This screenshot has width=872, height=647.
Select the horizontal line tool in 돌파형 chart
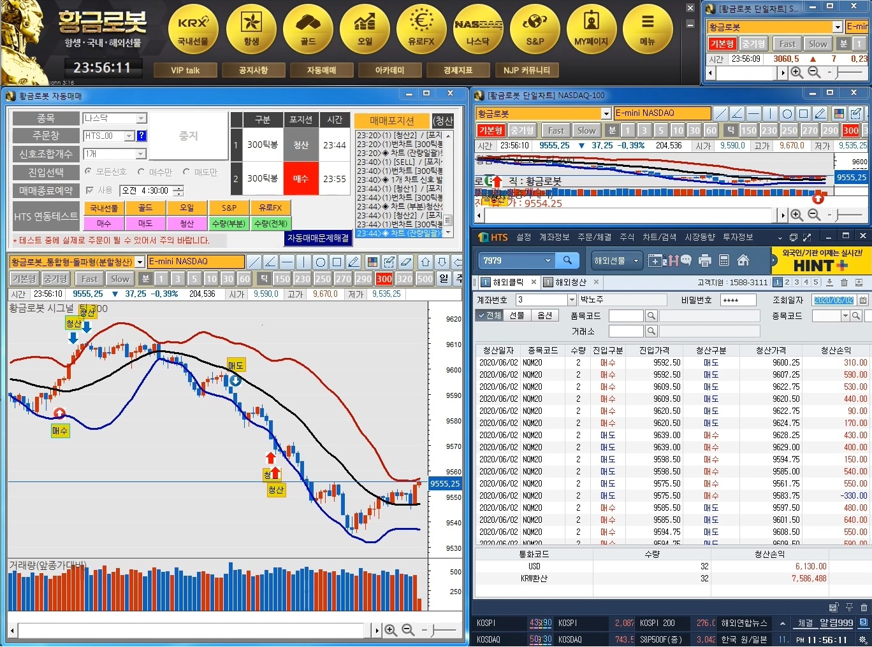[x=287, y=262]
